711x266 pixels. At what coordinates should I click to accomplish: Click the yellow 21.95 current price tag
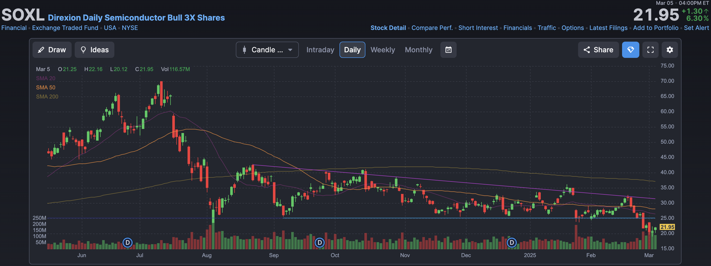click(667, 227)
